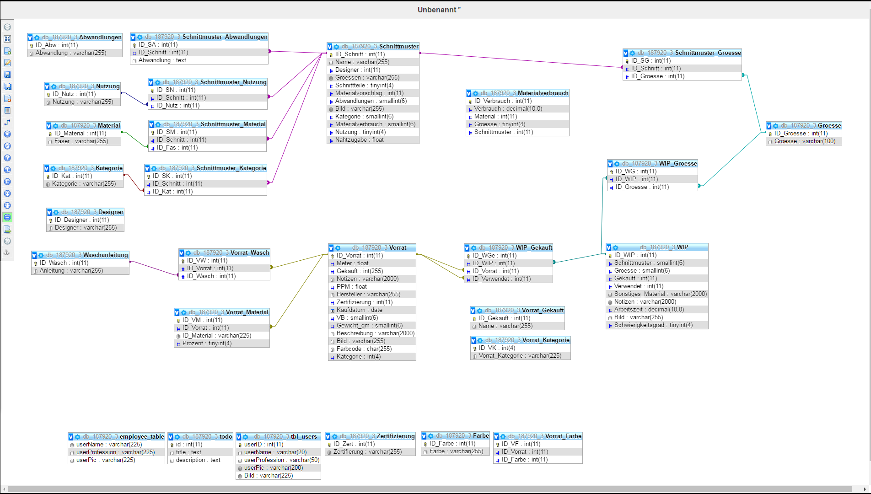Image resolution: width=871 pixels, height=494 pixels.
Task: Click the horizontal scrollbar at the bottom
Action: (x=430, y=489)
